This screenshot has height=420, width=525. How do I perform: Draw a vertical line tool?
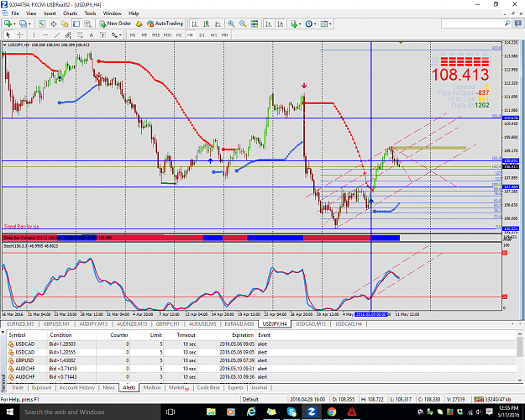[x=34, y=34]
